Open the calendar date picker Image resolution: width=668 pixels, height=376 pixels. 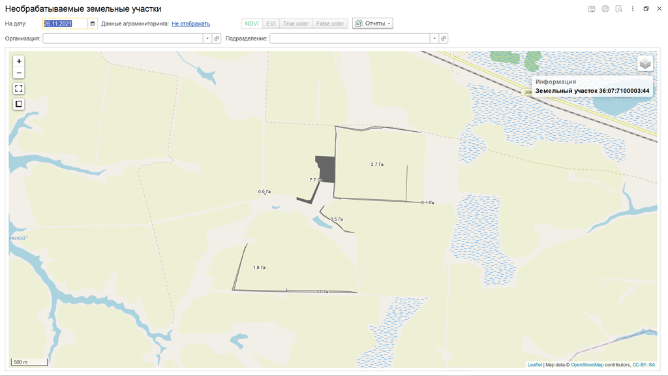pyautogui.click(x=93, y=23)
